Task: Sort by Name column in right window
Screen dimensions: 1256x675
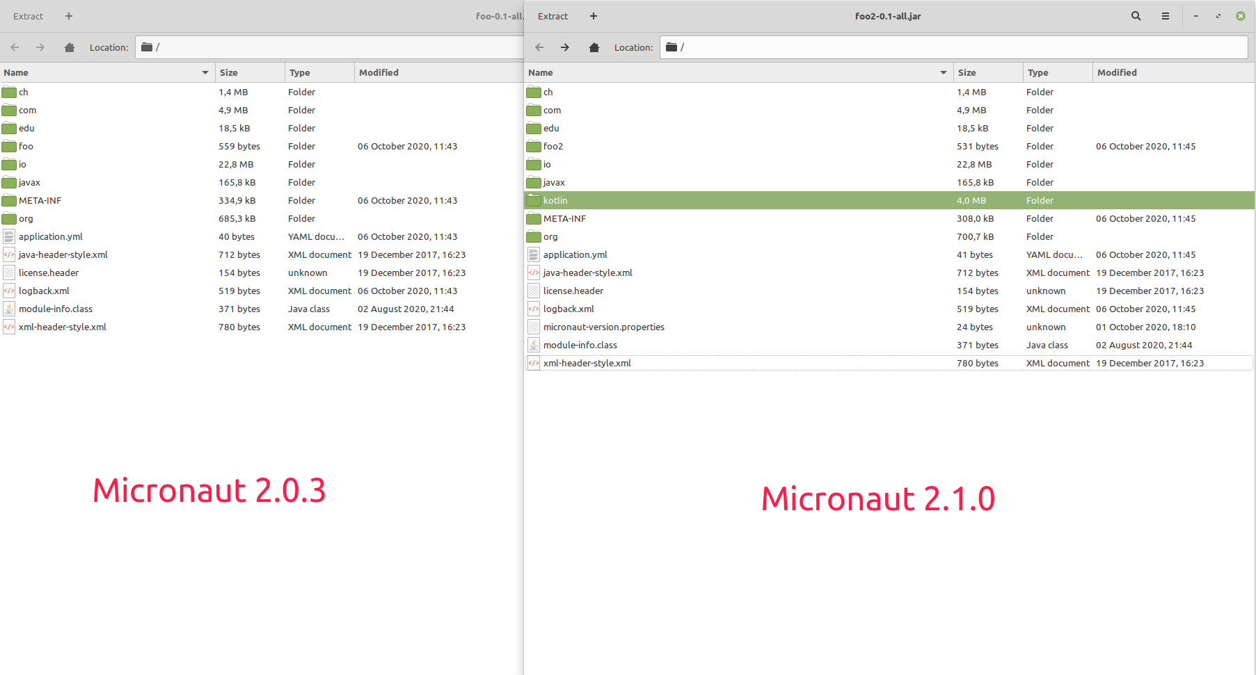Action: click(738, 72)
